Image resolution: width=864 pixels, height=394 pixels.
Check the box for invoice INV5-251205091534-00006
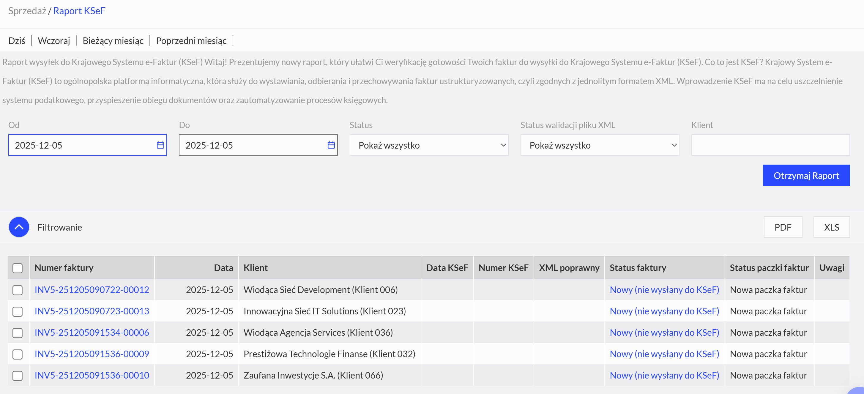[x=18, y=333]
